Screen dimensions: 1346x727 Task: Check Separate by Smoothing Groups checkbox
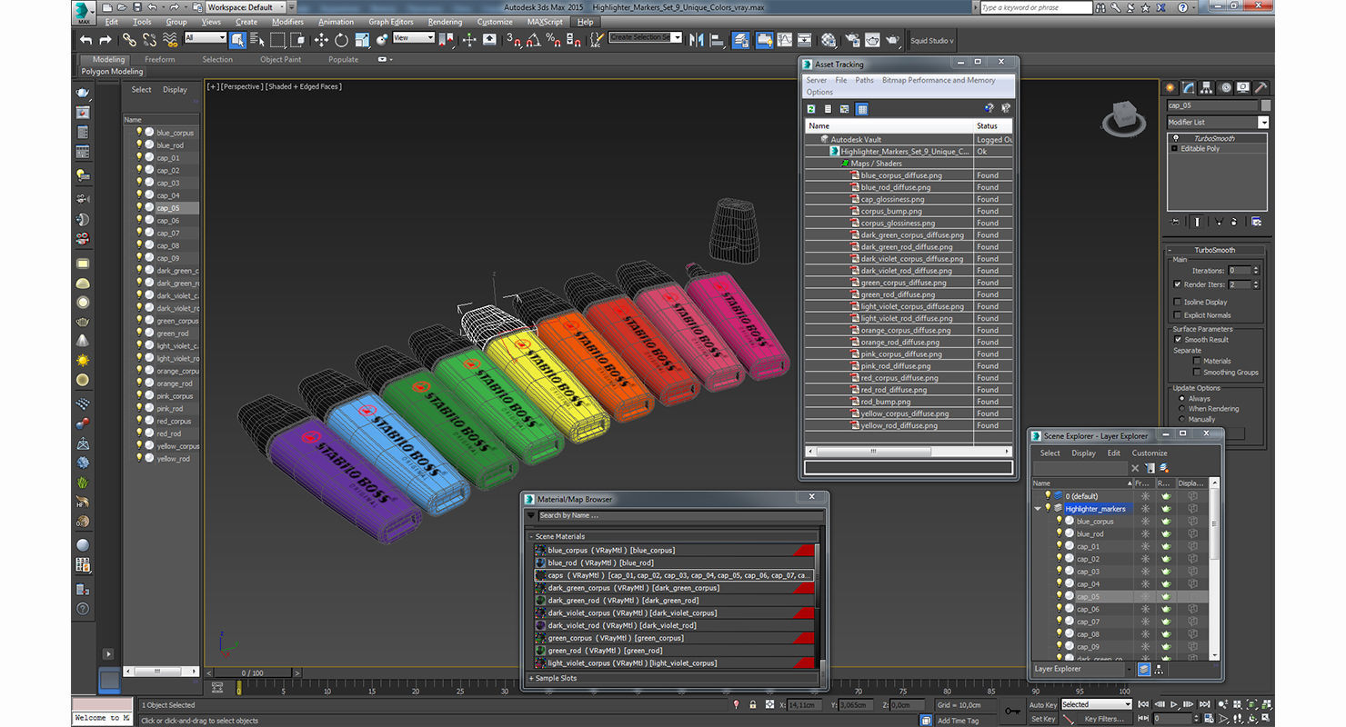pyautogui.click(x=1197, y=373)
